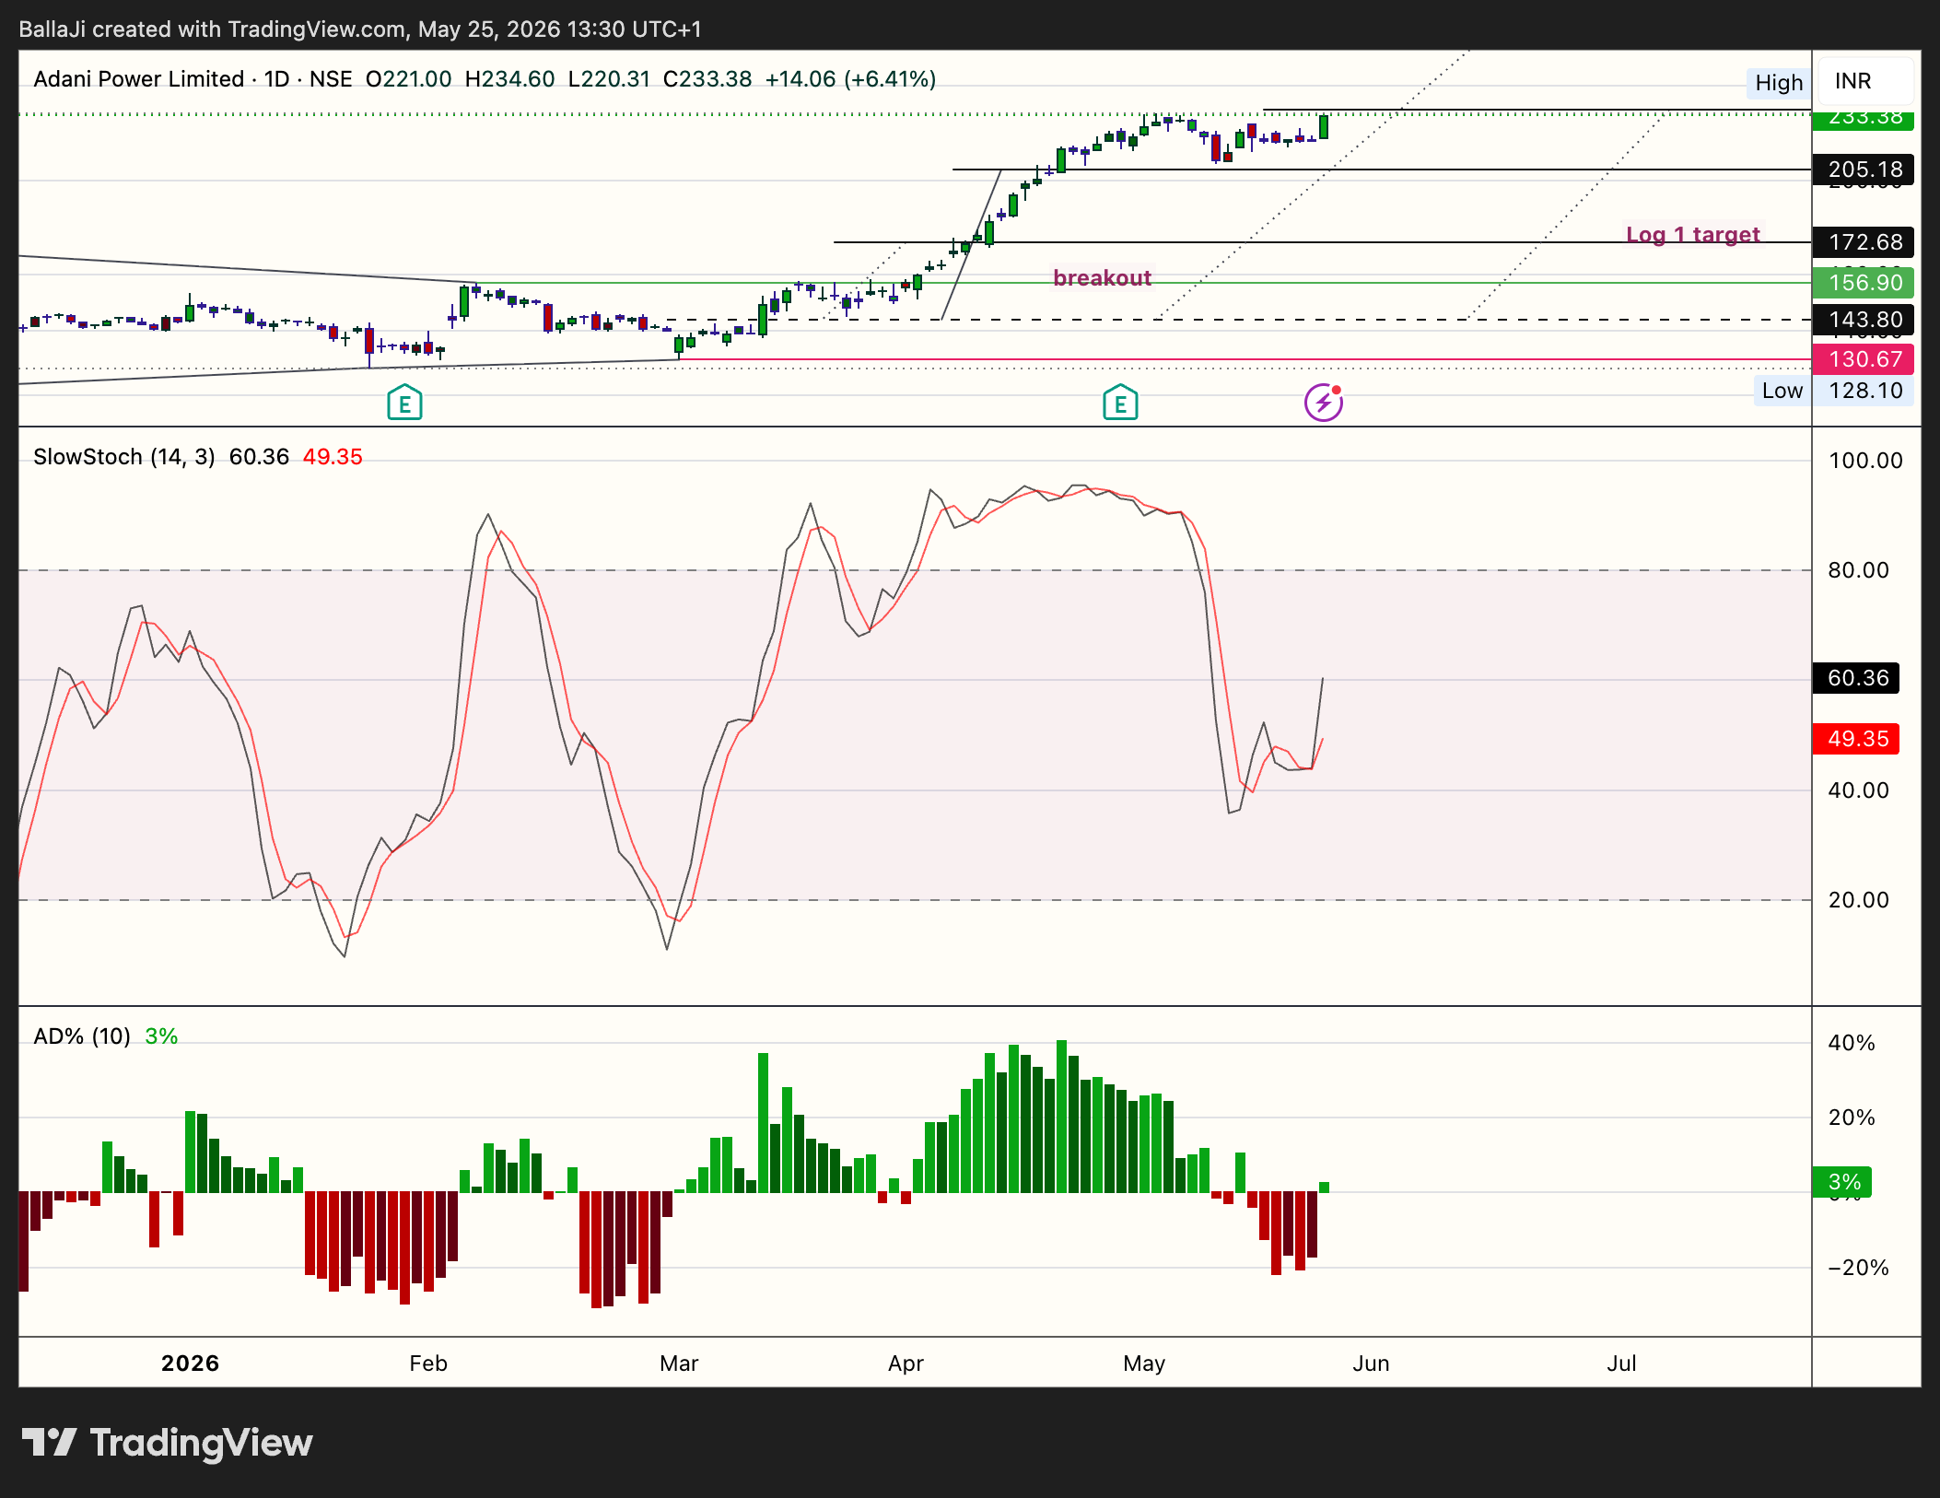This screenshot has height=1498, width=1940.
Task: Click the 80.00 stochastic scale value
Action: [1858, 570]
